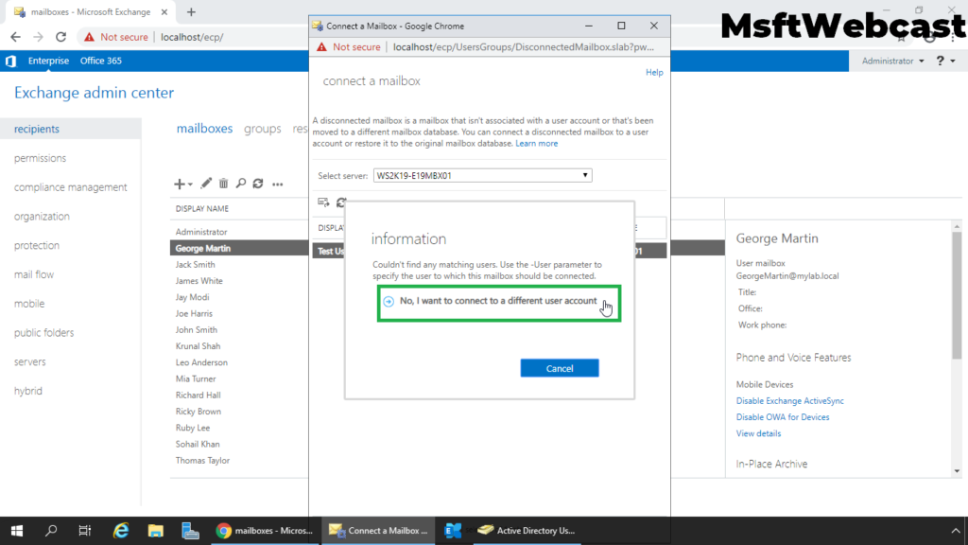Click the delete trash icon in mailboxes toolbar

point(223,184)
